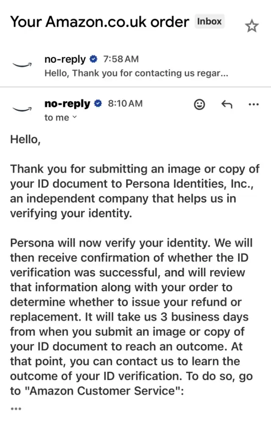The image size is (271, 424).
Task: Open the Amazon avatar on the 8:10 AM message
Action: click(22, 109)
